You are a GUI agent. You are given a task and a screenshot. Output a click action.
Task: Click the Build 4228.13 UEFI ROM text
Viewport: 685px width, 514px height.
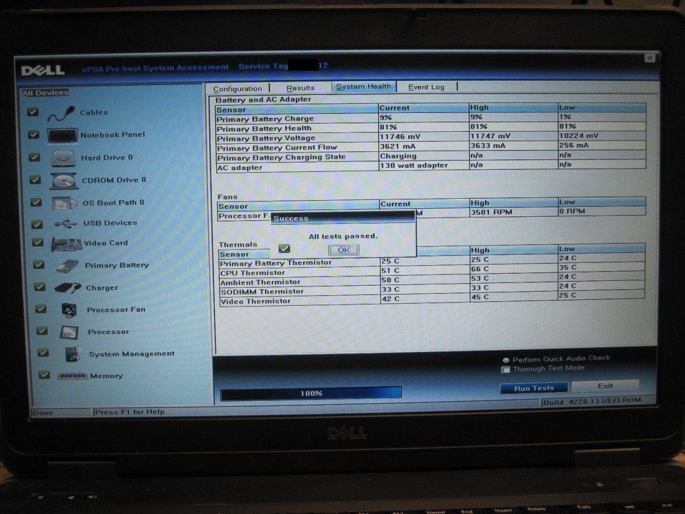click(x=592, y=402)
